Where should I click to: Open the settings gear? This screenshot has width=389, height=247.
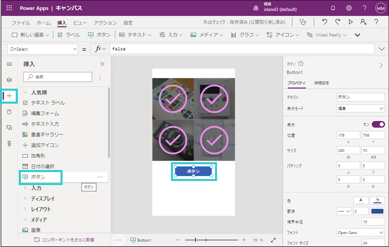349,8
